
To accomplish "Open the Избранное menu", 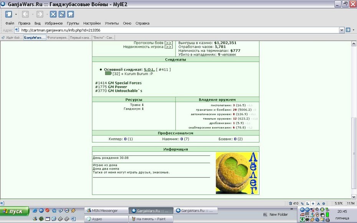I will [54, 23].
